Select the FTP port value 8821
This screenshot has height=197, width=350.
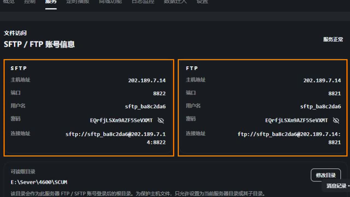tap(335, 93)
